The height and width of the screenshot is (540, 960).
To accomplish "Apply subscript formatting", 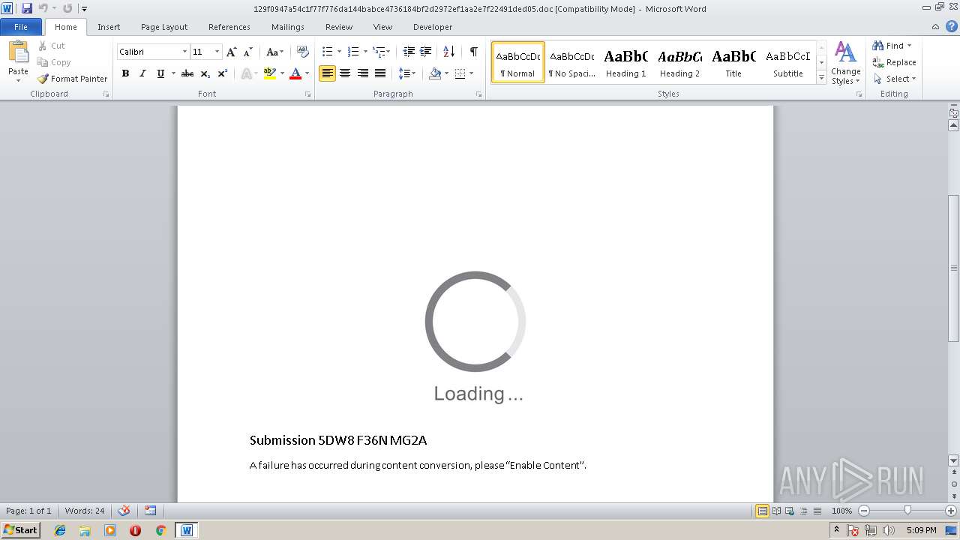I will tap(205, 73).
